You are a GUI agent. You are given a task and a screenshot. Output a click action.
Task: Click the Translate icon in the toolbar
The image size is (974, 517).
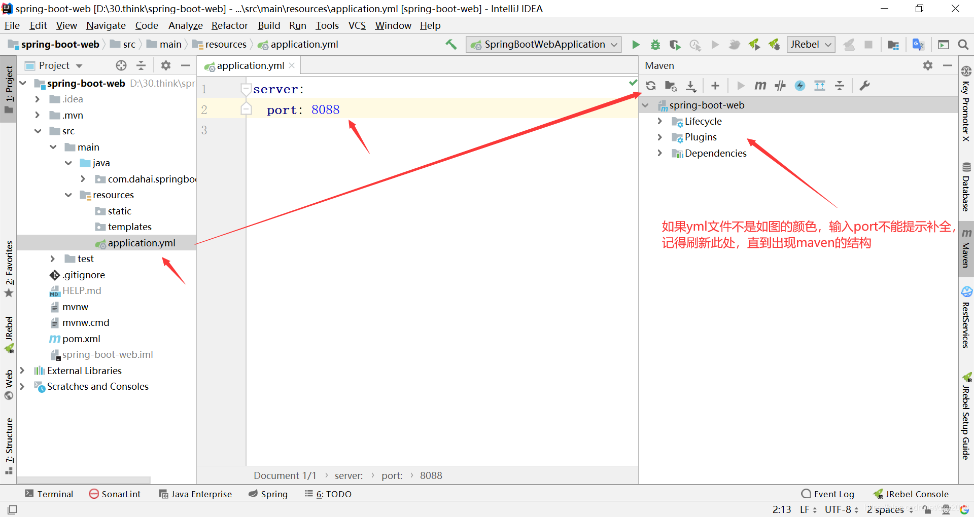pyautogui.click(x=918, y=45)
